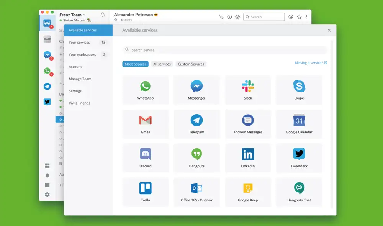Add the Trello service
The width and height of the screenshot is (383, 226).
[146, 192]
